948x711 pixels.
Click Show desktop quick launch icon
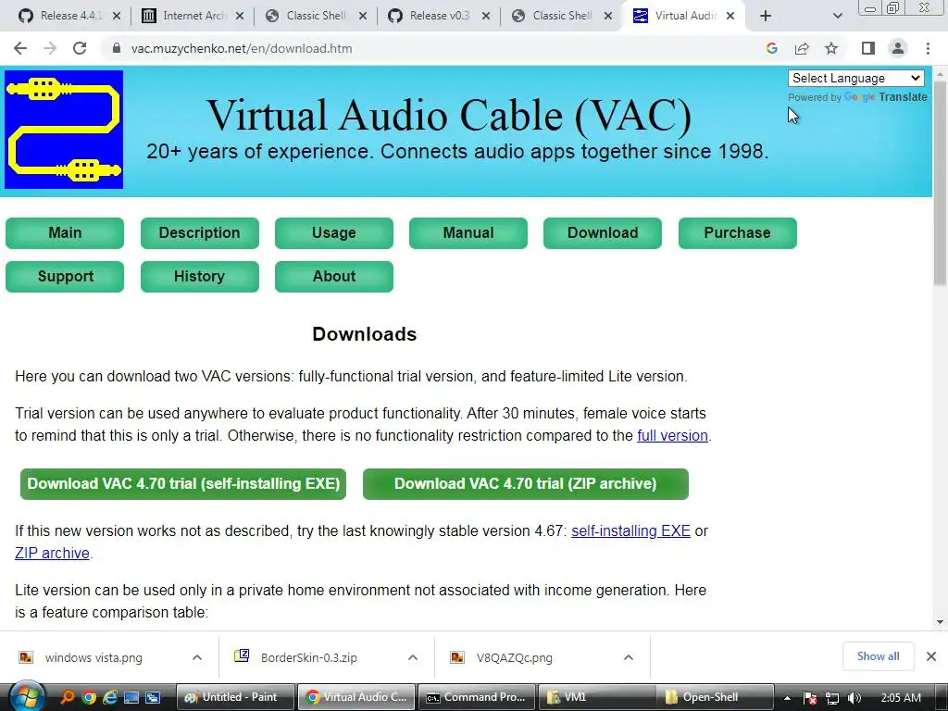coord(131,697)
